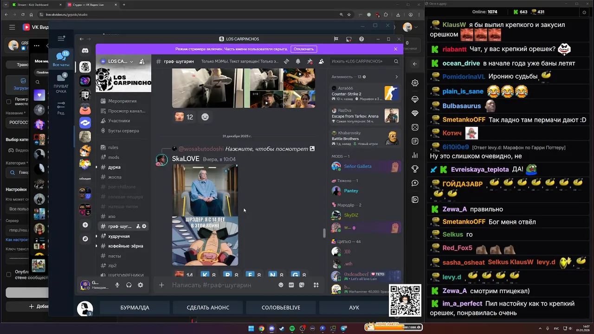The image size is (594, 334).
Task: Open Участники in server sidebar
Action: click(x=123, y=121)
